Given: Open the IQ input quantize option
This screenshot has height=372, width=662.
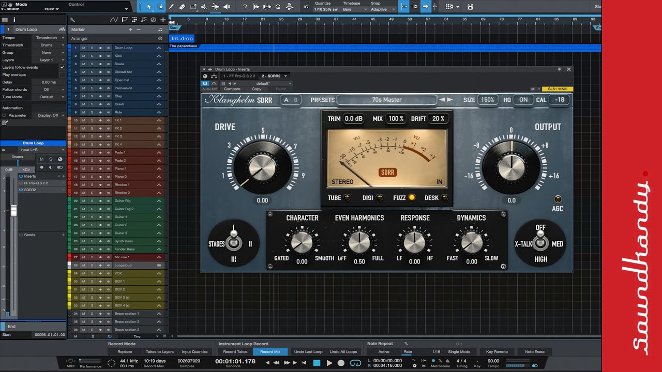Looking at the screenshot, I should point(306,7).
